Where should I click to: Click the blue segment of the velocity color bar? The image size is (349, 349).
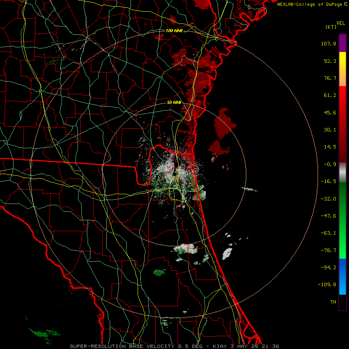point(342,276)
